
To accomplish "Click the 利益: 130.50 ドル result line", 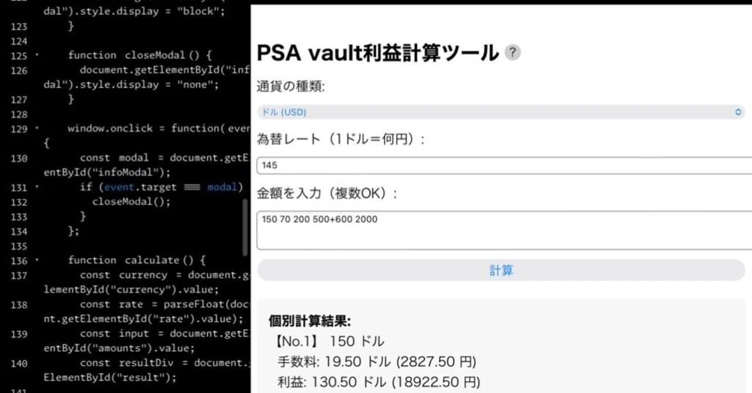I will pyautogui.click(x=379, y=382).
